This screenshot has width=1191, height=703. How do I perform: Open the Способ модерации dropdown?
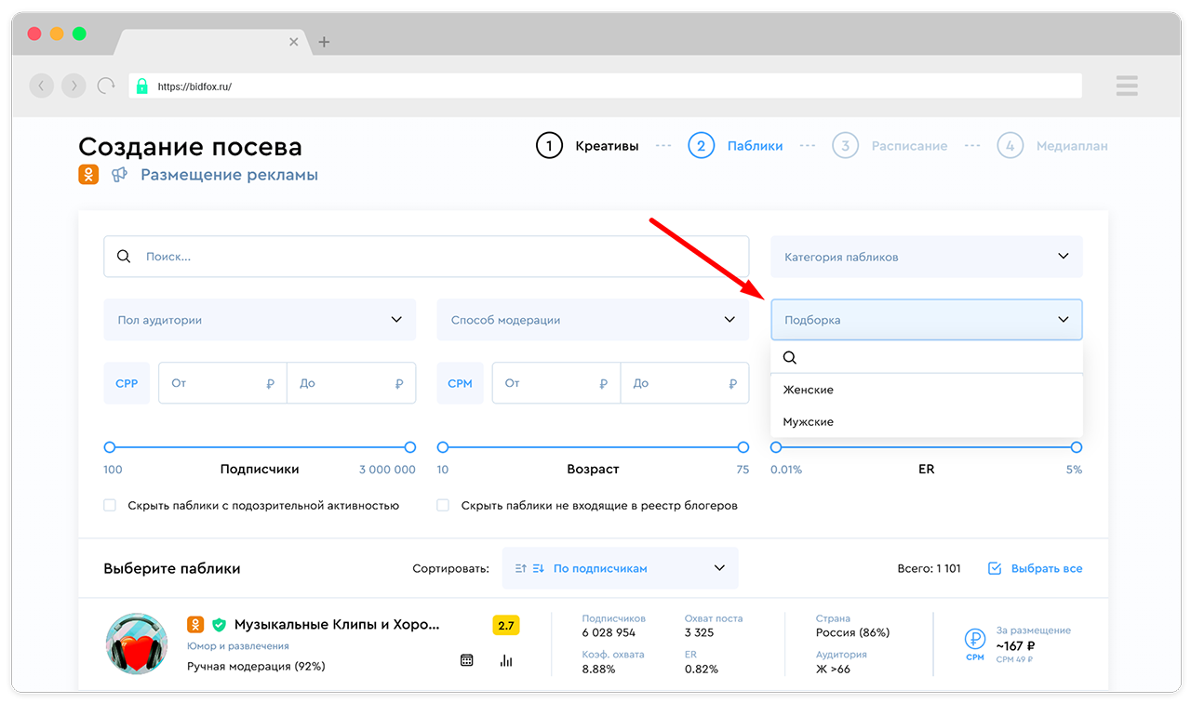(593, 320)
